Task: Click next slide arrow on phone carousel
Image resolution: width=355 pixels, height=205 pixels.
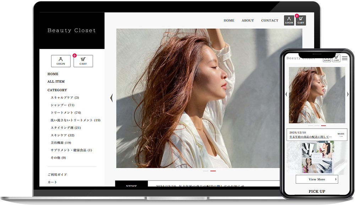Action: (348, 94)
